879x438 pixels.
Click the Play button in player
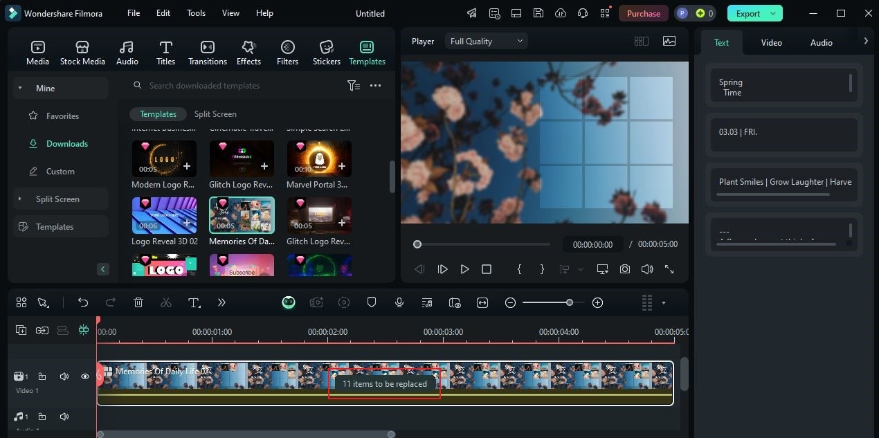coord(464,269)
